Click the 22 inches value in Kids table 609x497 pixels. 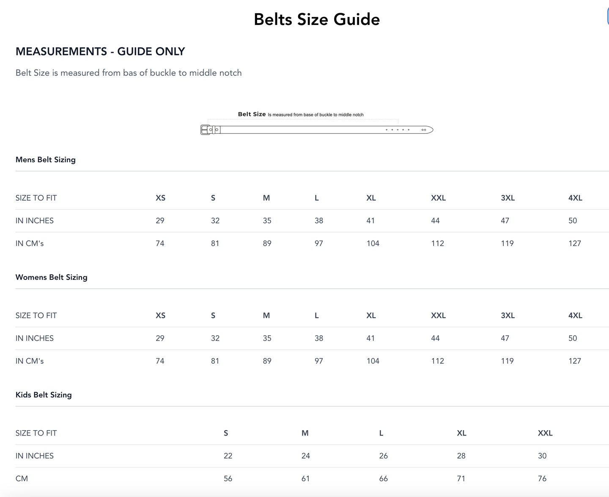click(228, 456)
